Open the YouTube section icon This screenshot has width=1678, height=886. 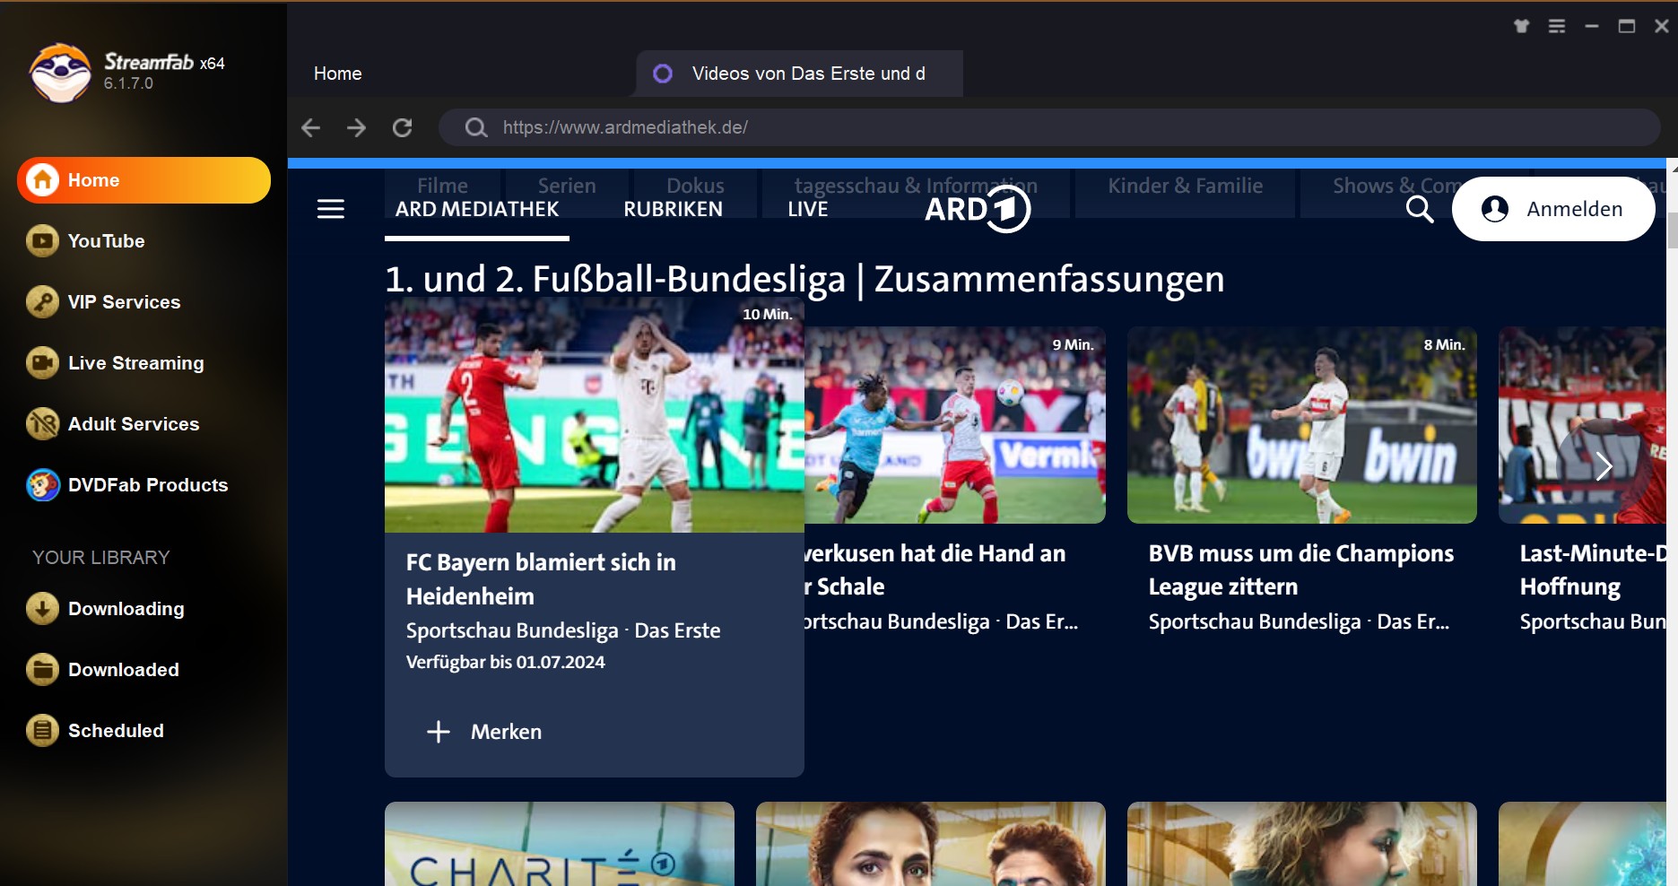(42, 241)
